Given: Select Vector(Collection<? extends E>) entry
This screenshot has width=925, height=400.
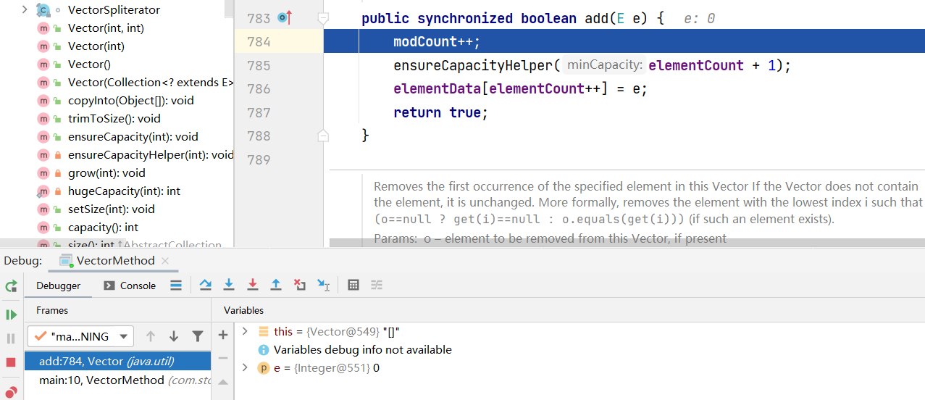Looking at the screenshot, I should pos(151,83).
